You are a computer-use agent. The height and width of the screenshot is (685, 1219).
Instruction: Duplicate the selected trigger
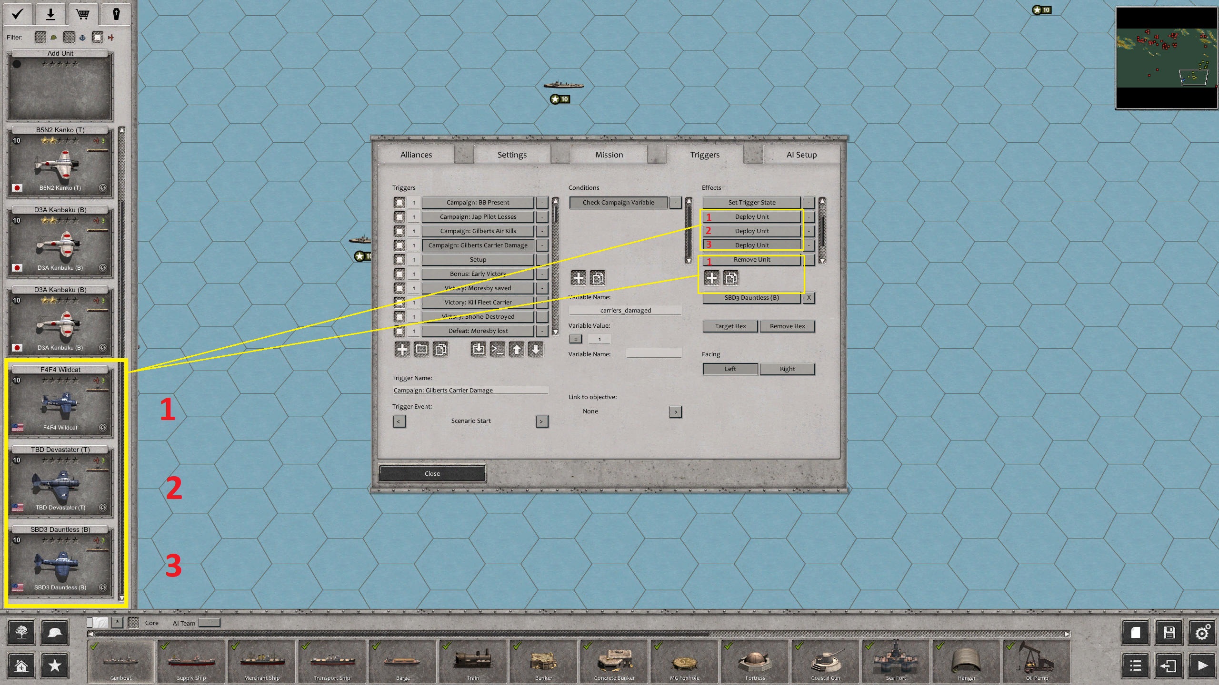pyautogui.click(x=440, y=350)
